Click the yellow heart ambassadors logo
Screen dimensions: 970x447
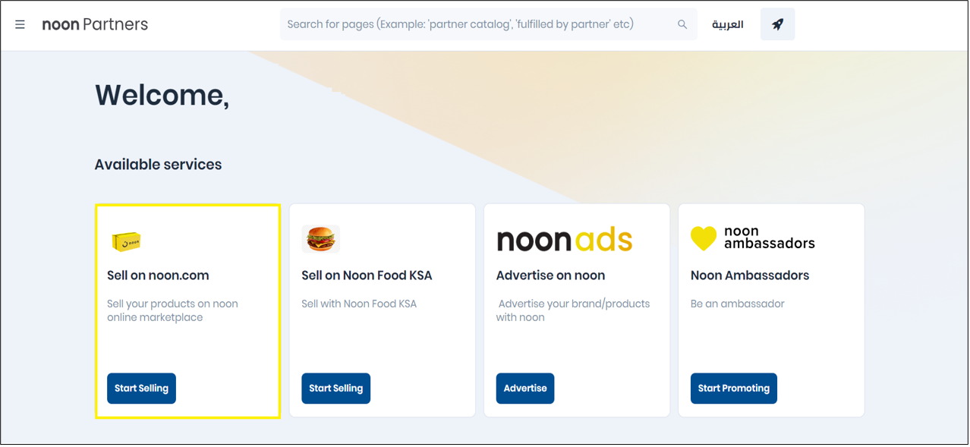tap(704, 238)
